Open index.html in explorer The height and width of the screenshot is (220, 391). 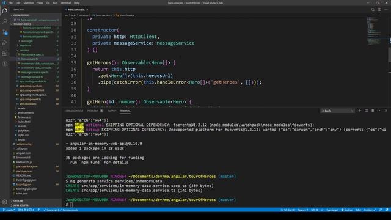click(24, 122)
